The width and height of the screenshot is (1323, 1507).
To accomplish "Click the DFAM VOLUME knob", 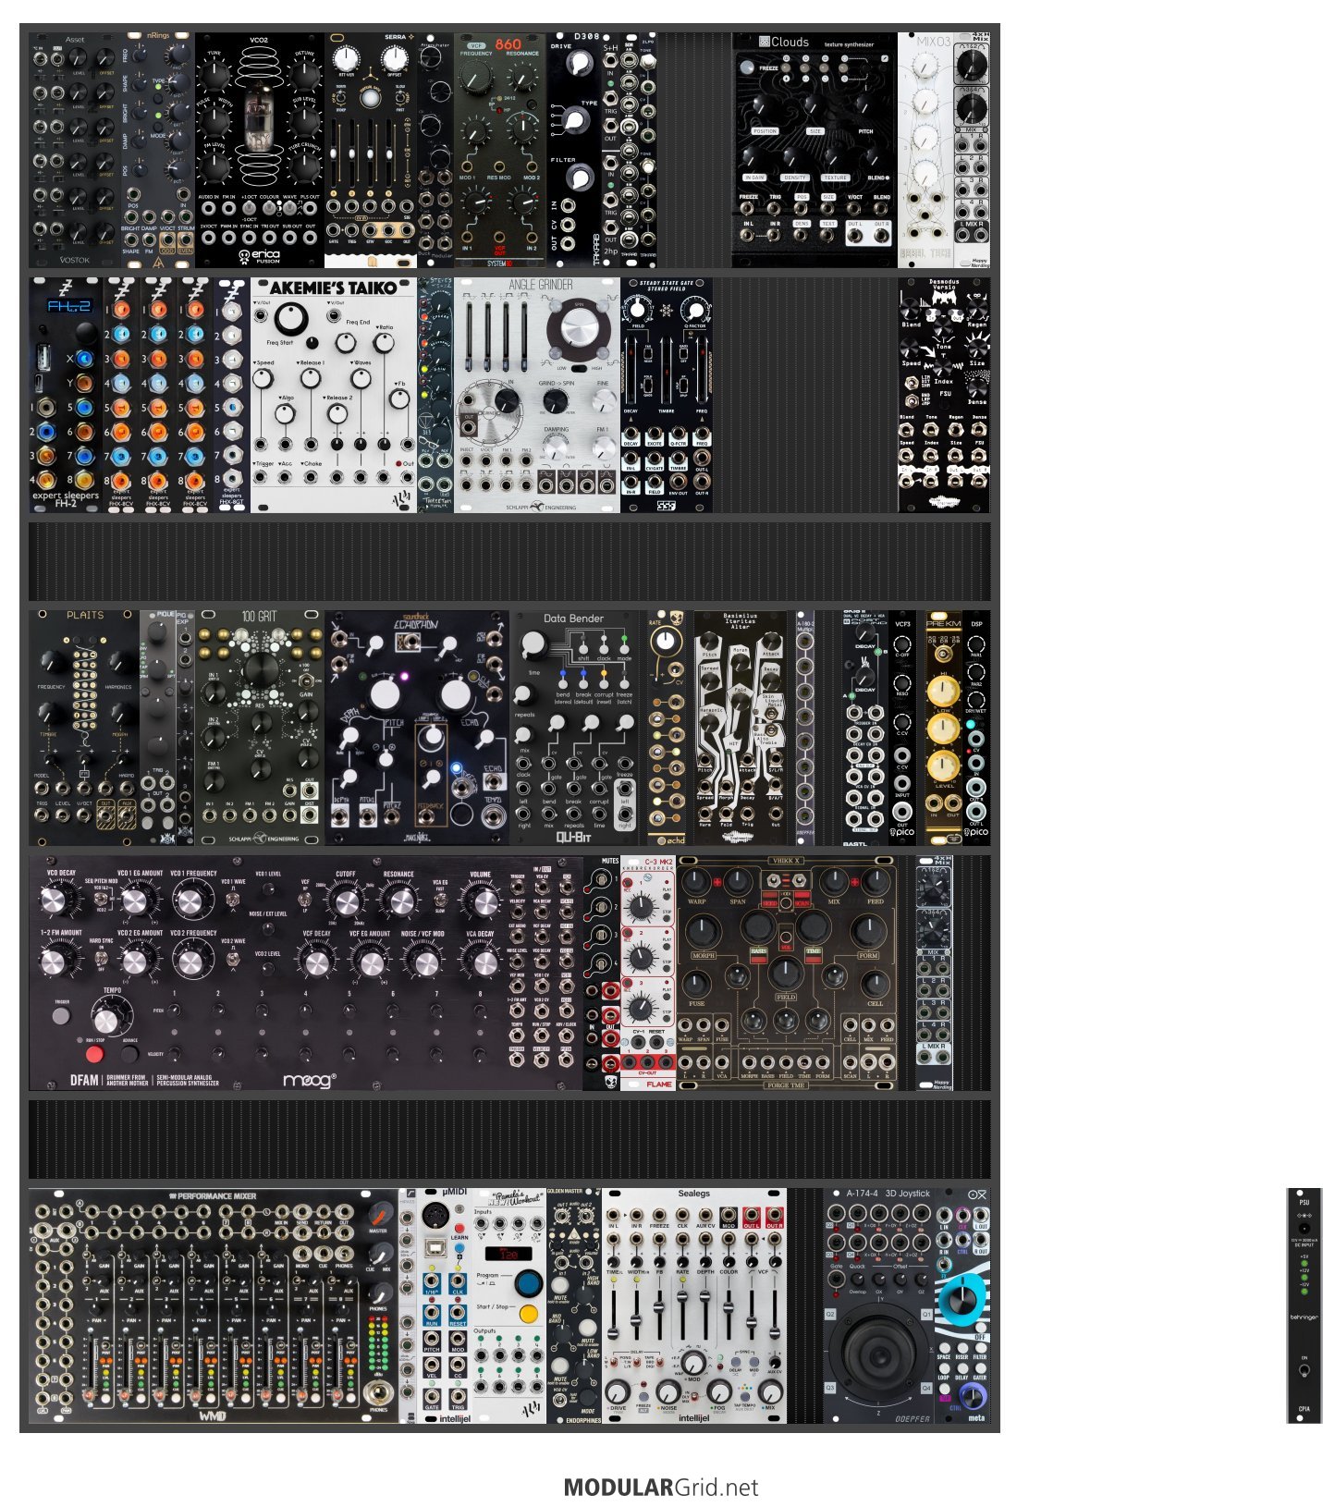I will coord(479,901).
